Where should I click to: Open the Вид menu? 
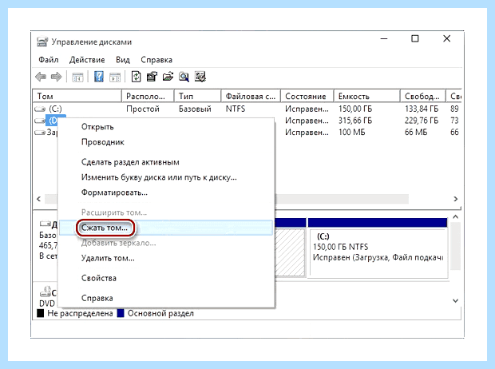pos(123,60)
